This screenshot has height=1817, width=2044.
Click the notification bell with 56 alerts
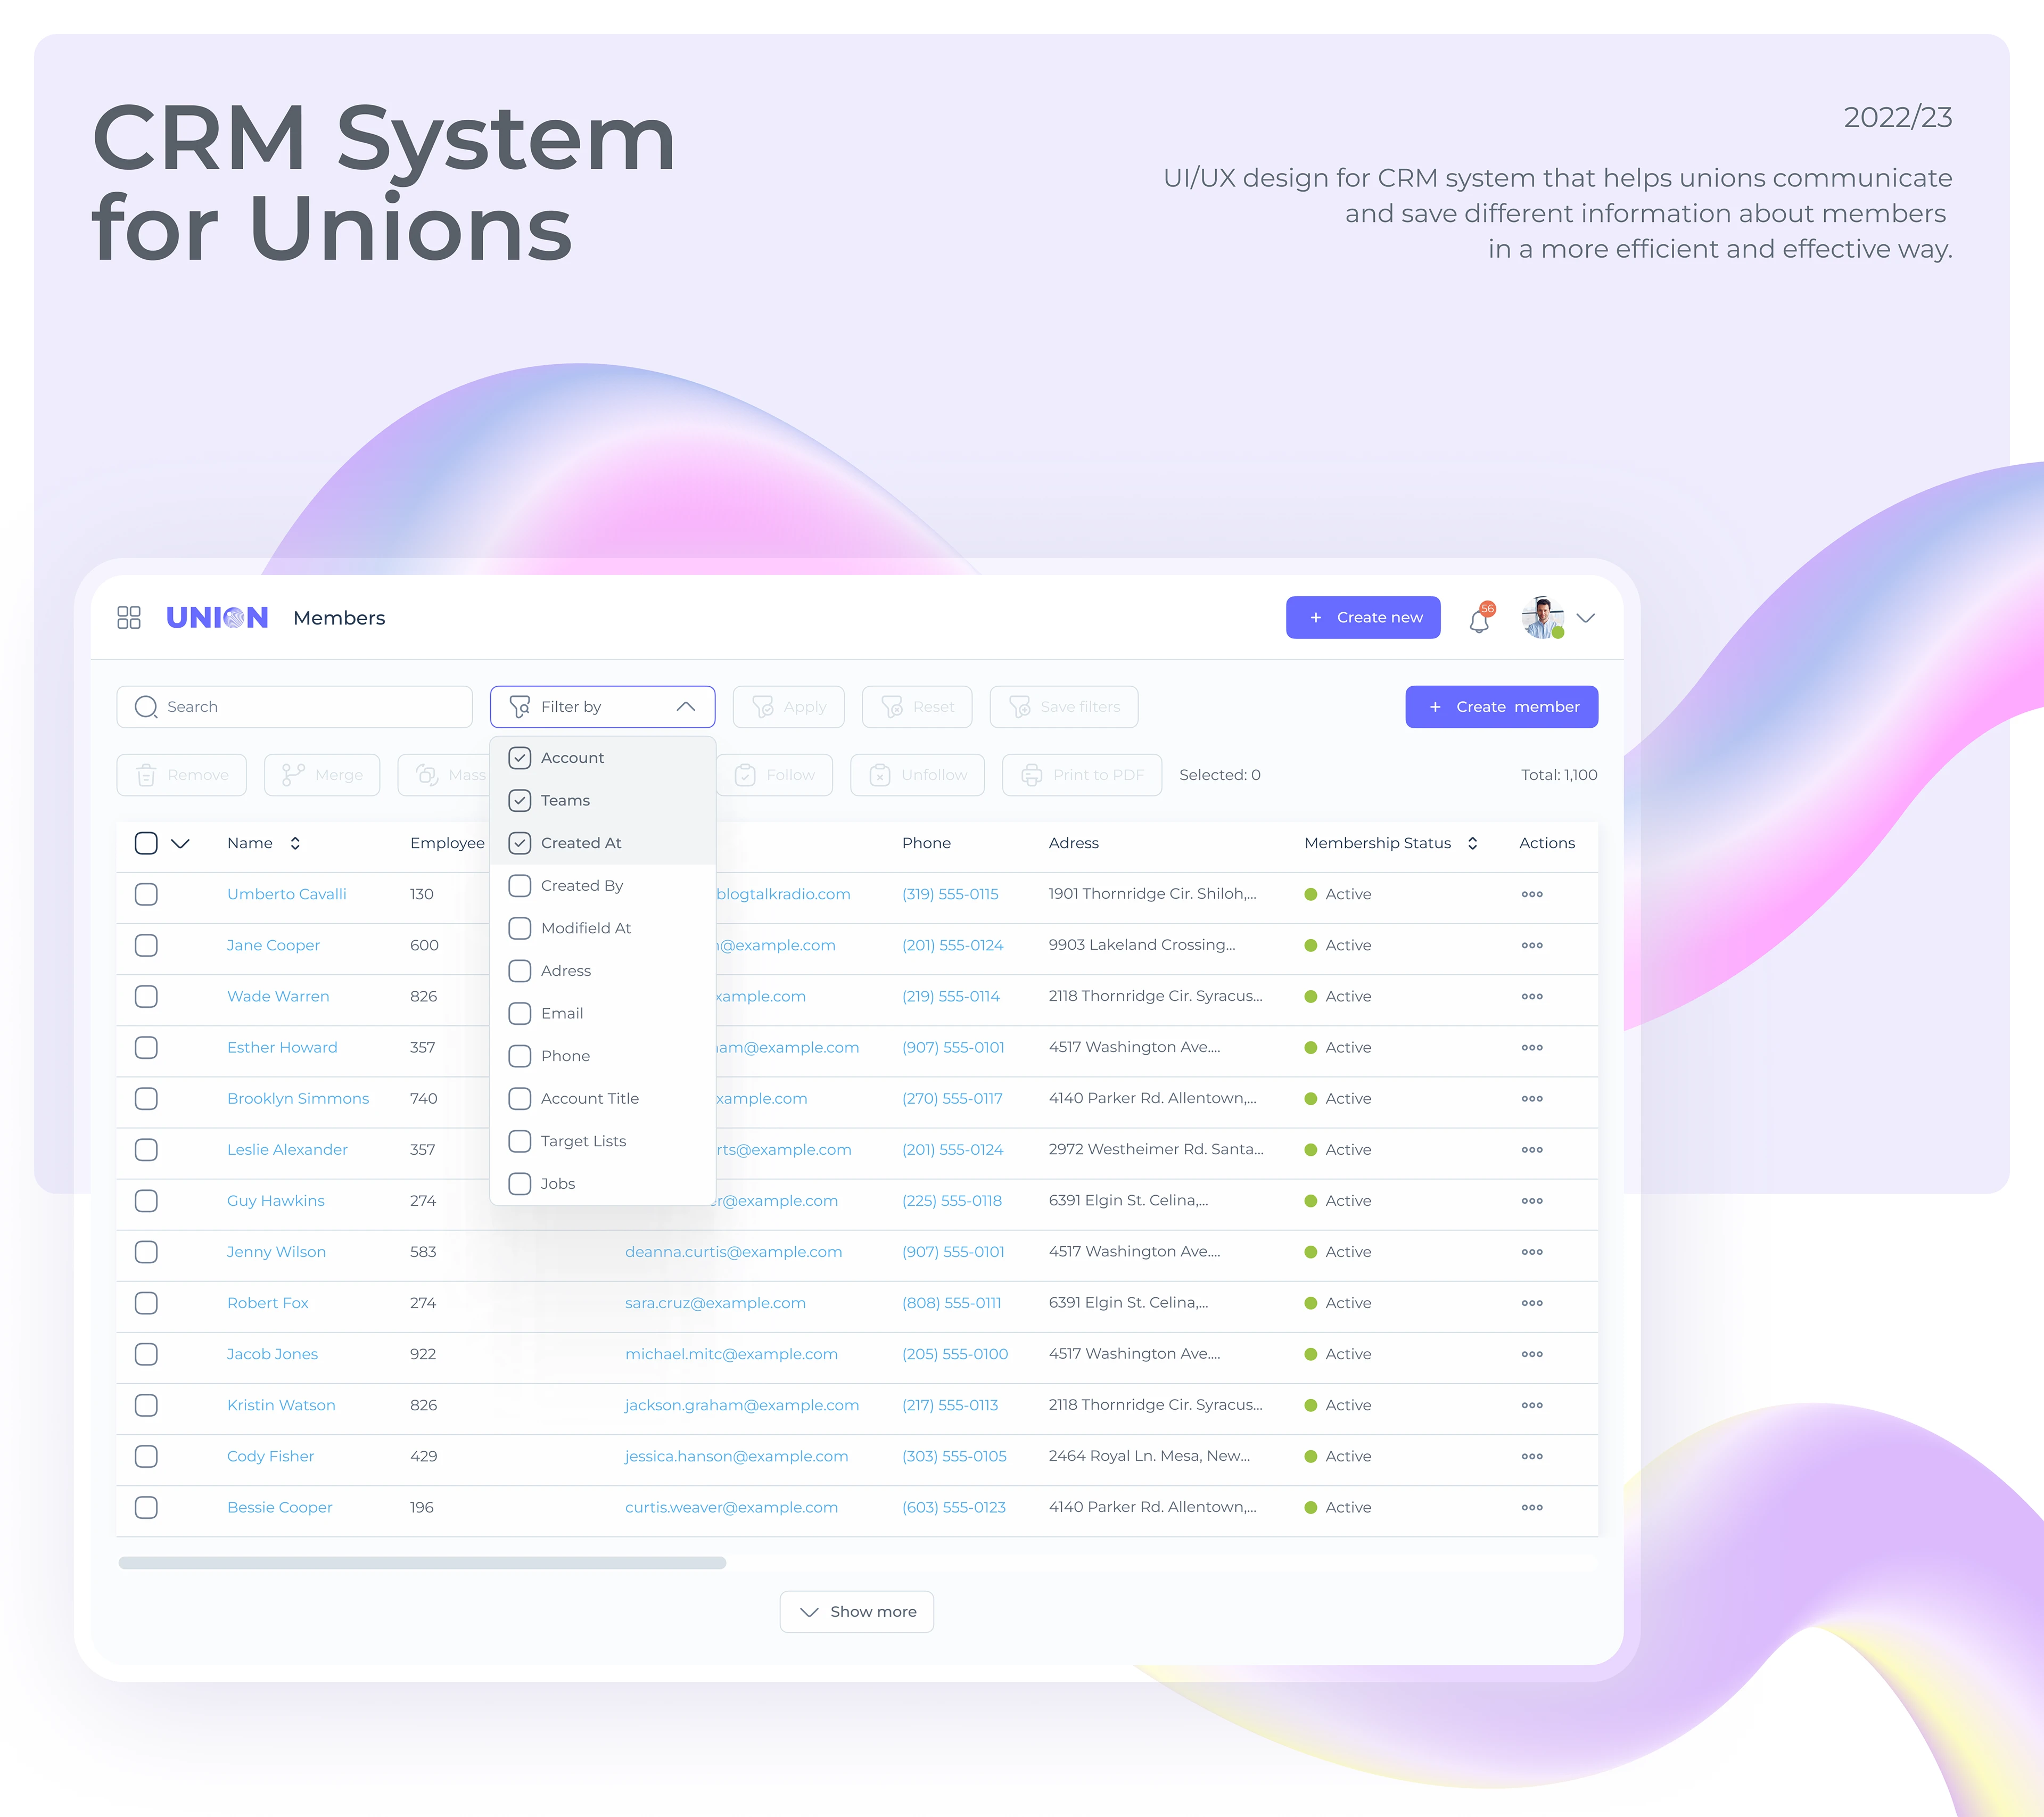[x=1479, y=619]
